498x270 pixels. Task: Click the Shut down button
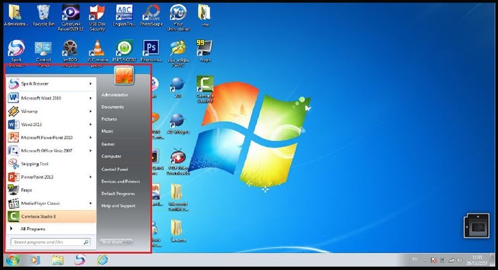111,241
